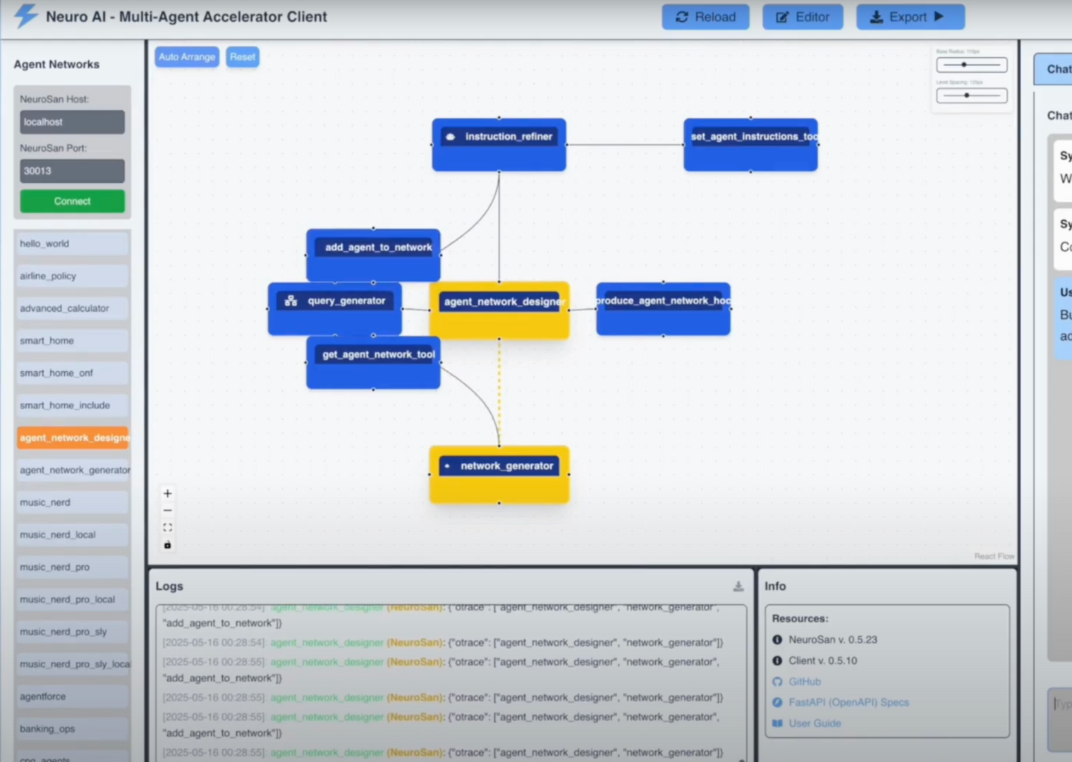This screenshot has height=762, width=1072.
Task: Select the agent_network_generator network
Action: 73,470
